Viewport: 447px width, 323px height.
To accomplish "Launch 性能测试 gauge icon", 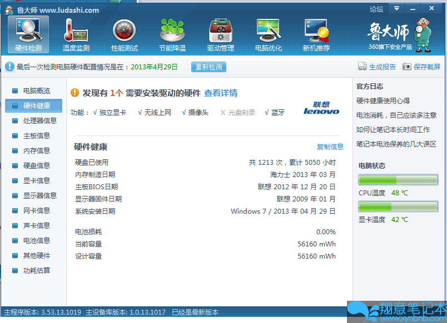I will click(125, 34).
